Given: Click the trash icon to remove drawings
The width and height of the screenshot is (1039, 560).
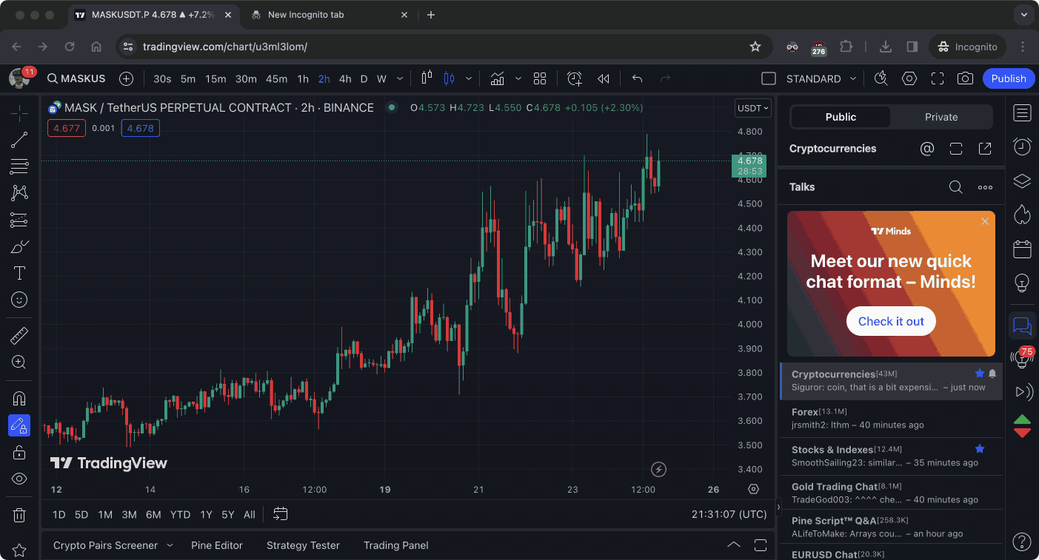Looking at the screenshot, I should point(19,515).
